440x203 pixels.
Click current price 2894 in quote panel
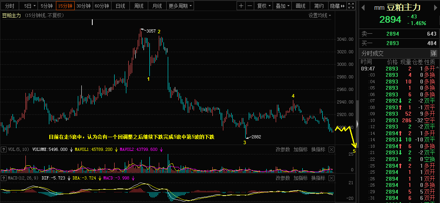point(390,20)
